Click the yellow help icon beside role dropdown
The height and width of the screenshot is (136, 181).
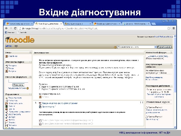coord(115,47)
